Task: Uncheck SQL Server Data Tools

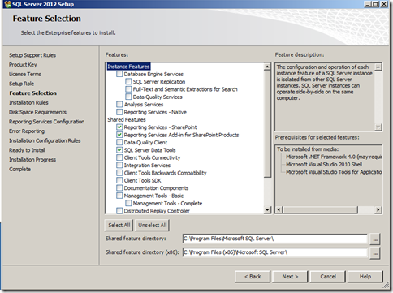Action: click(119, 150)
